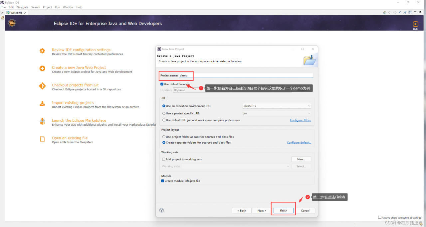This screenshot has height=227, width=426.
Task: Select Use a project specific JRE
Action: coord(164,113)
